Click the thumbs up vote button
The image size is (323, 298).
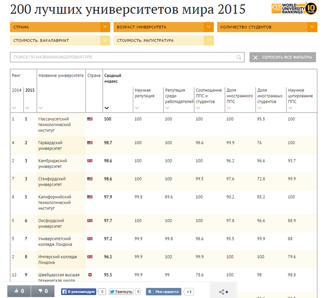click(x=19, y=291)
